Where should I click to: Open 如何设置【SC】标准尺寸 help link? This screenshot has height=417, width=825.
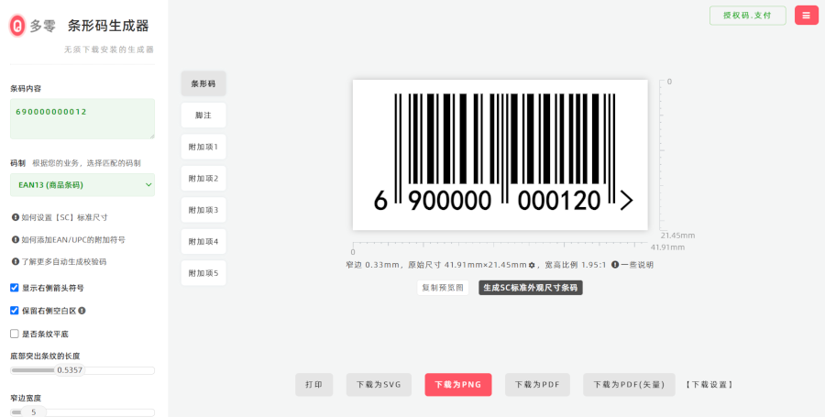click(x=64, y=217)
